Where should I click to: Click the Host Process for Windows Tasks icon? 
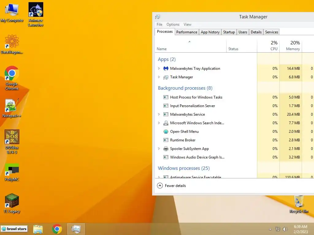click(166, 97)
